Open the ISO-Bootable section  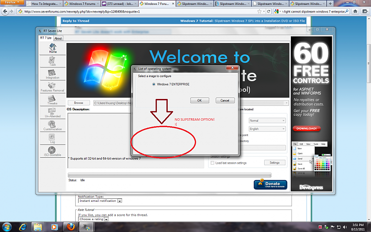click(x=52, y=151)
